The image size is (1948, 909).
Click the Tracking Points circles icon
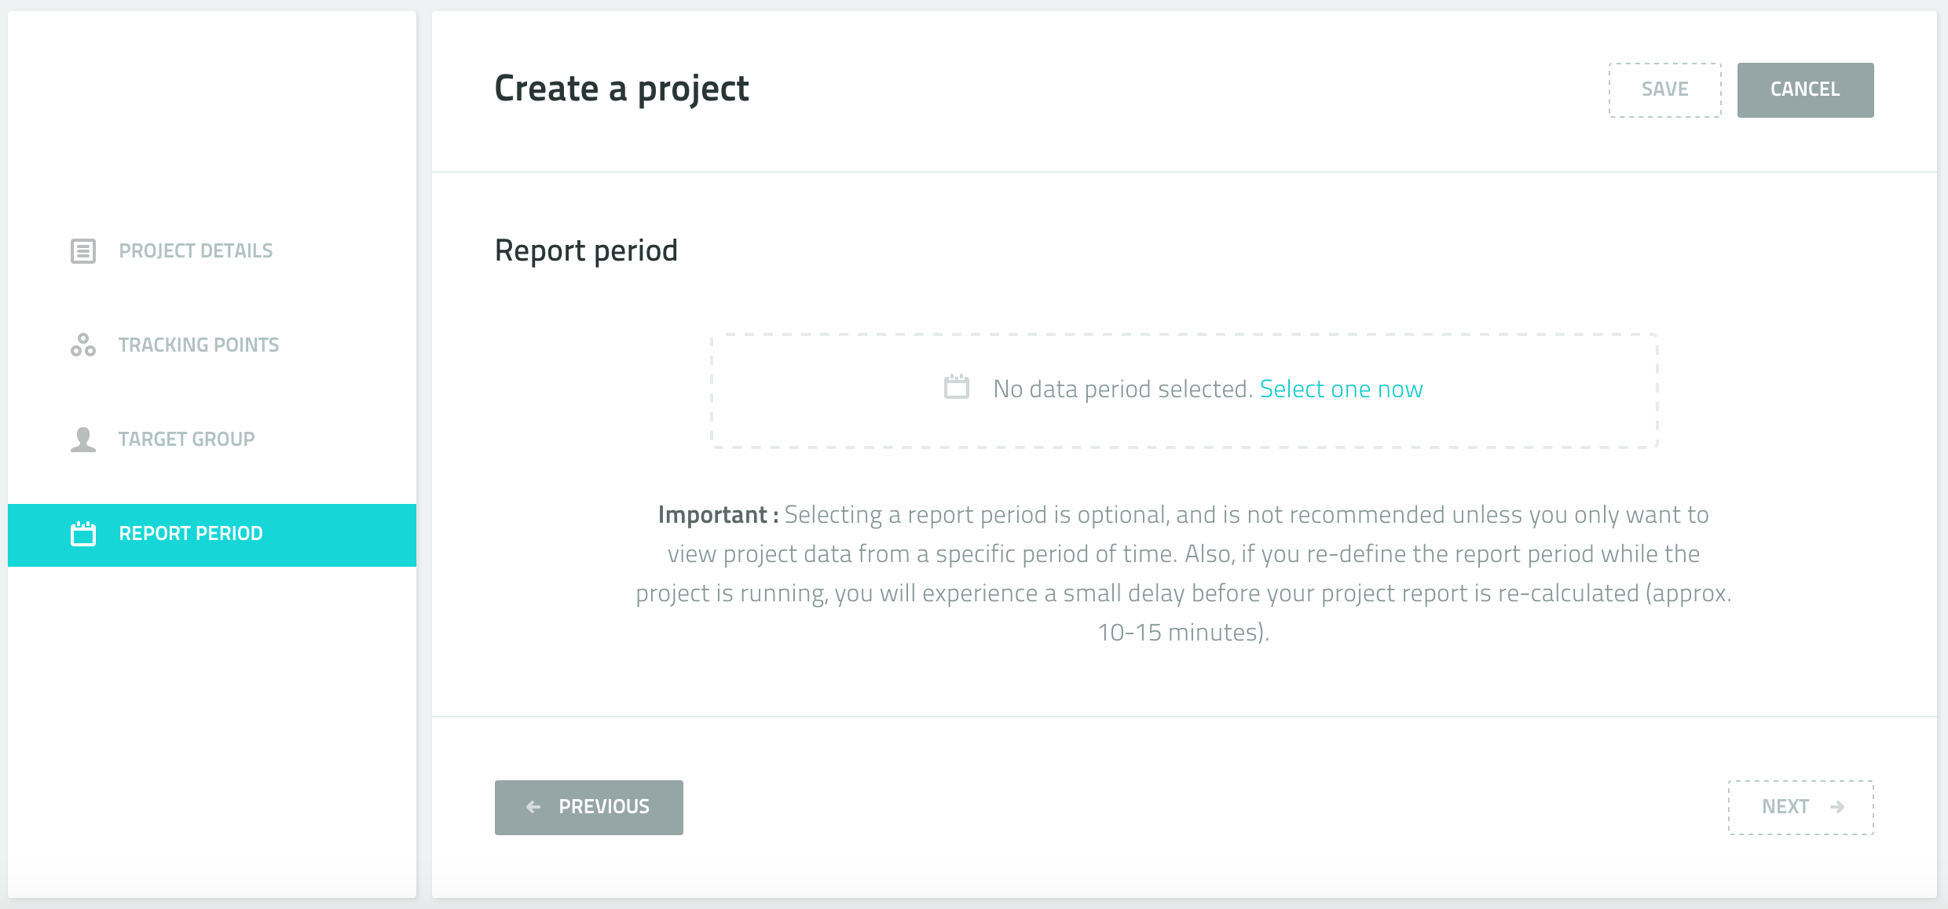[83, 345]
